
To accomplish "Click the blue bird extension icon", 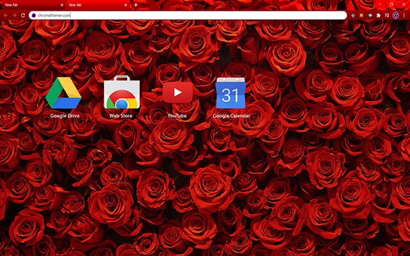I will coord(353,15).
